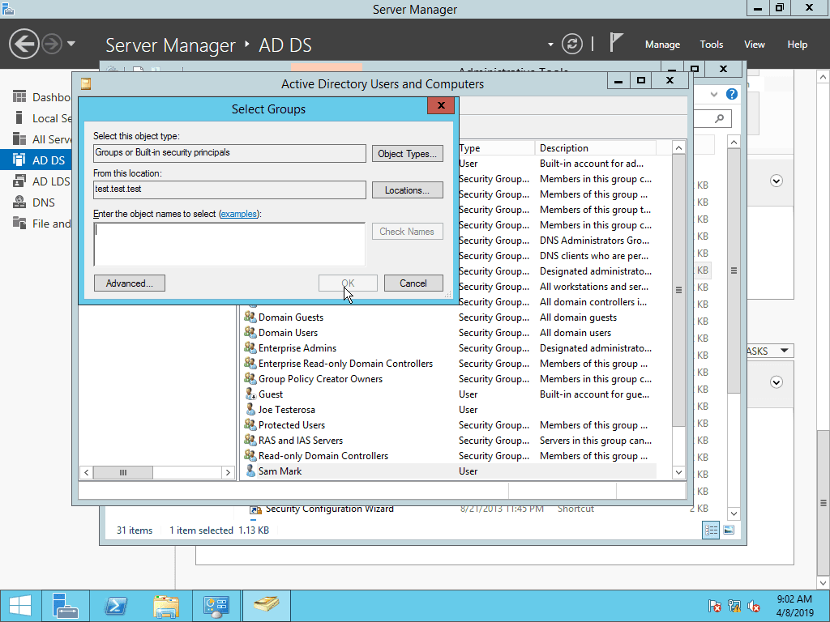This screenshot has height=622, width=830.
Task: Open Server Manager from the taskbar
Action: point(66,606)
